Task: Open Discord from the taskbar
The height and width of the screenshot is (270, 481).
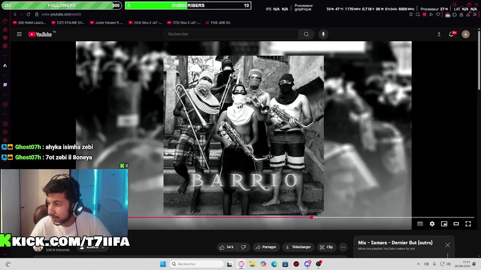Action: 307,264
